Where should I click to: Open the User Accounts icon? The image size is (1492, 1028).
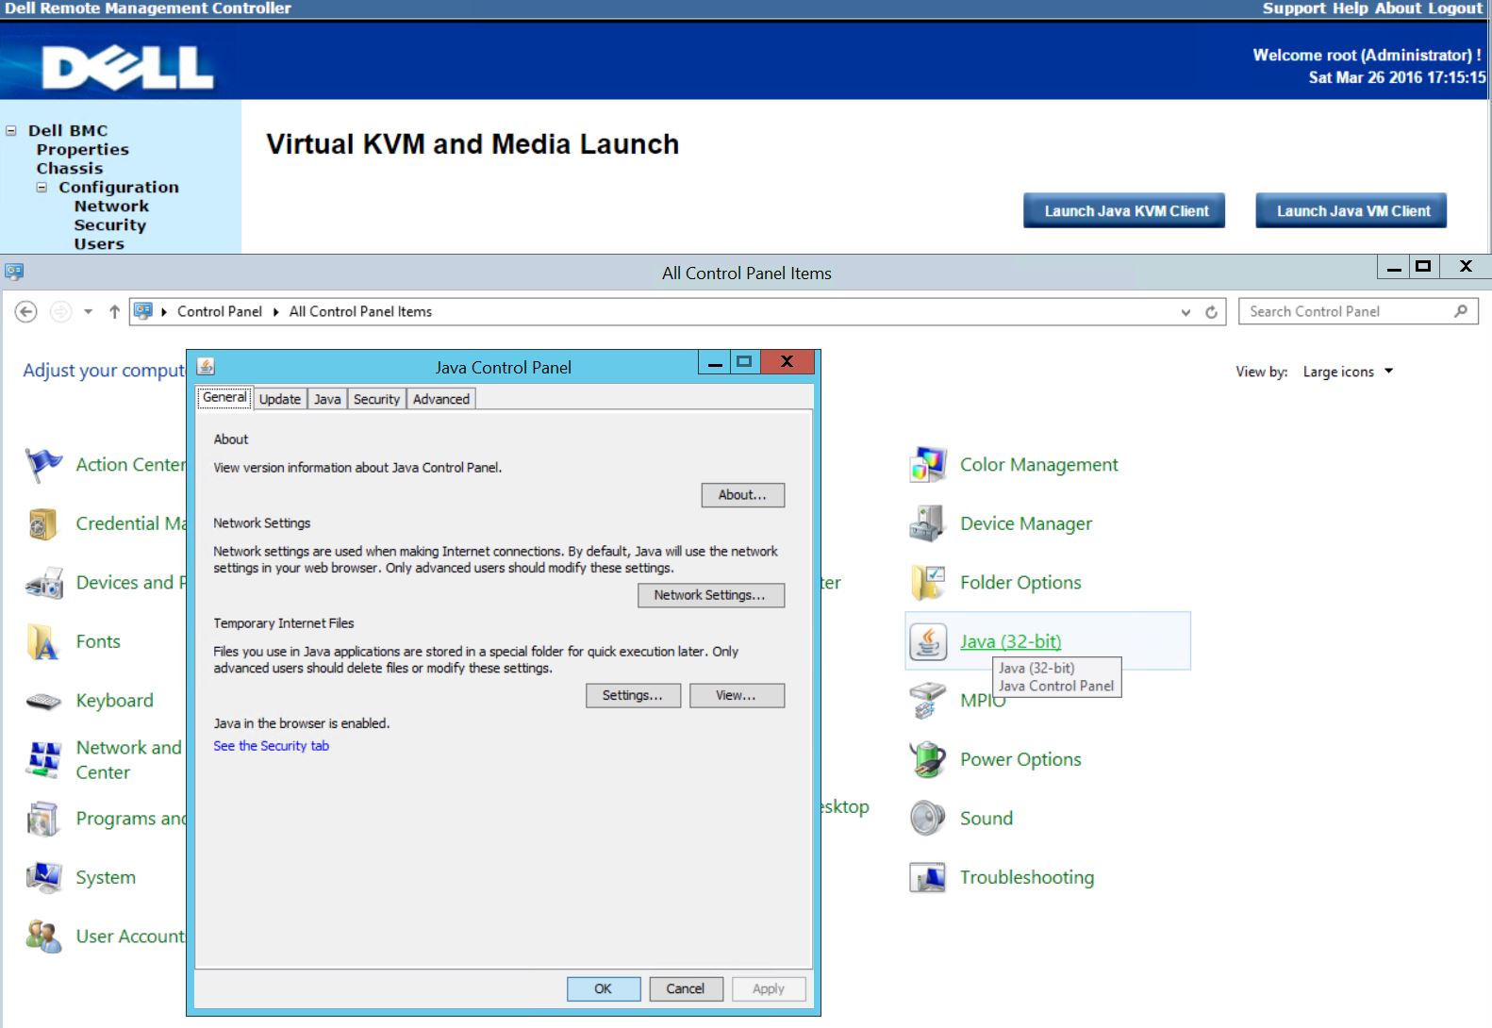(43, 937)
